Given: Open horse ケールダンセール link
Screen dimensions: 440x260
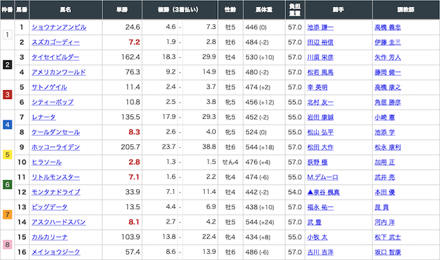Looking at the screenshot, I should 56,132.
